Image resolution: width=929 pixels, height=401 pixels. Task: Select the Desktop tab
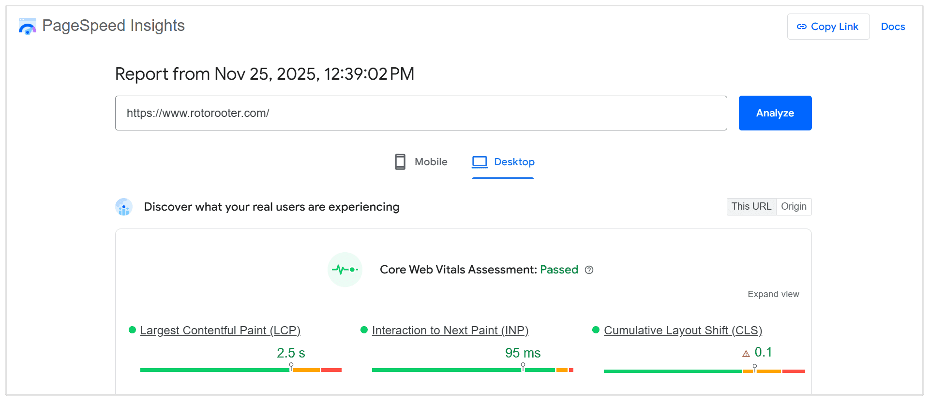pyautogui.click(x=514, y=162)
